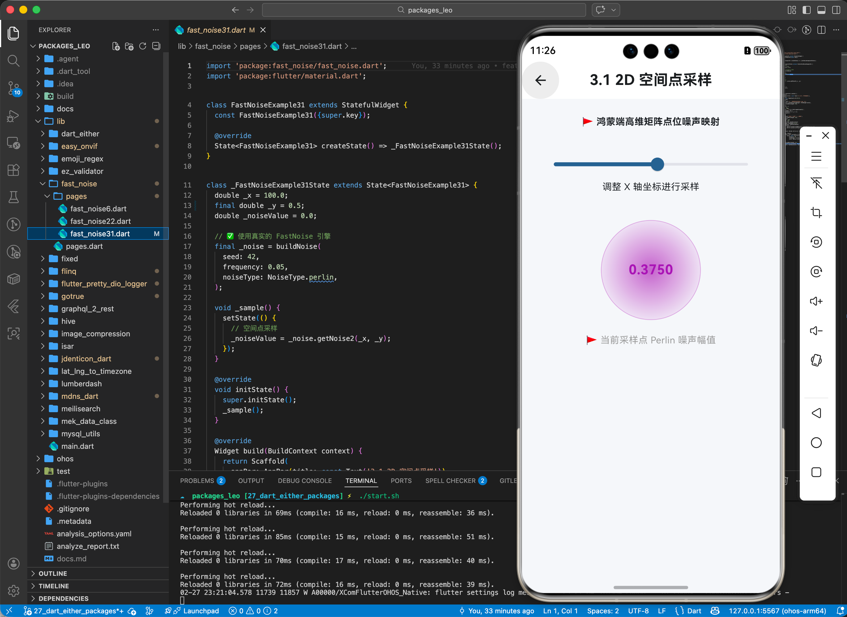
Task: Switch to PROBLEMS panel tab
Action: click(x=197, y=481)
